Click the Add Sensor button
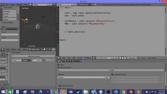This screenshot has width=167, height=94. tap(5, 55)
